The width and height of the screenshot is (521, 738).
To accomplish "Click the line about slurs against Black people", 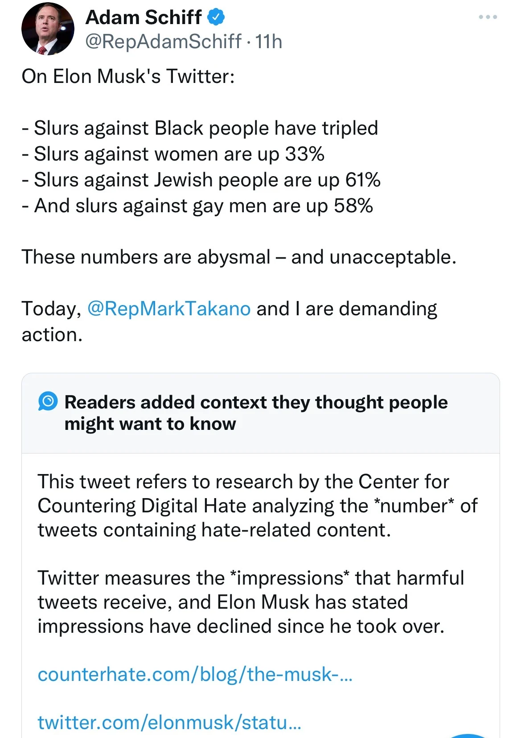I will (200, 128).
